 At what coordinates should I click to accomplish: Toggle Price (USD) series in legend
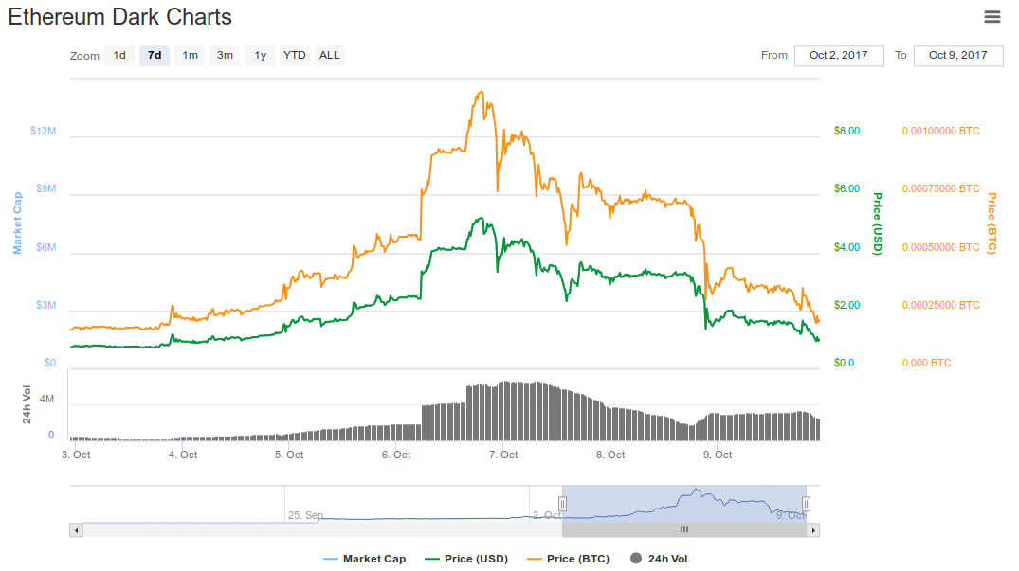[466, 559]
